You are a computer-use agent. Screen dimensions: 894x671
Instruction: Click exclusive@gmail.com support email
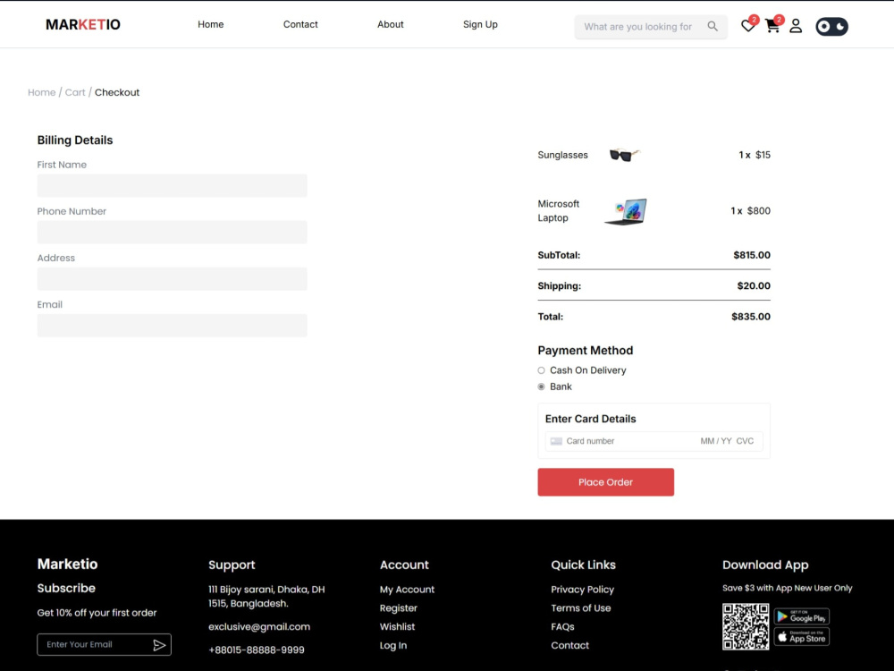(x=259, y=626)
